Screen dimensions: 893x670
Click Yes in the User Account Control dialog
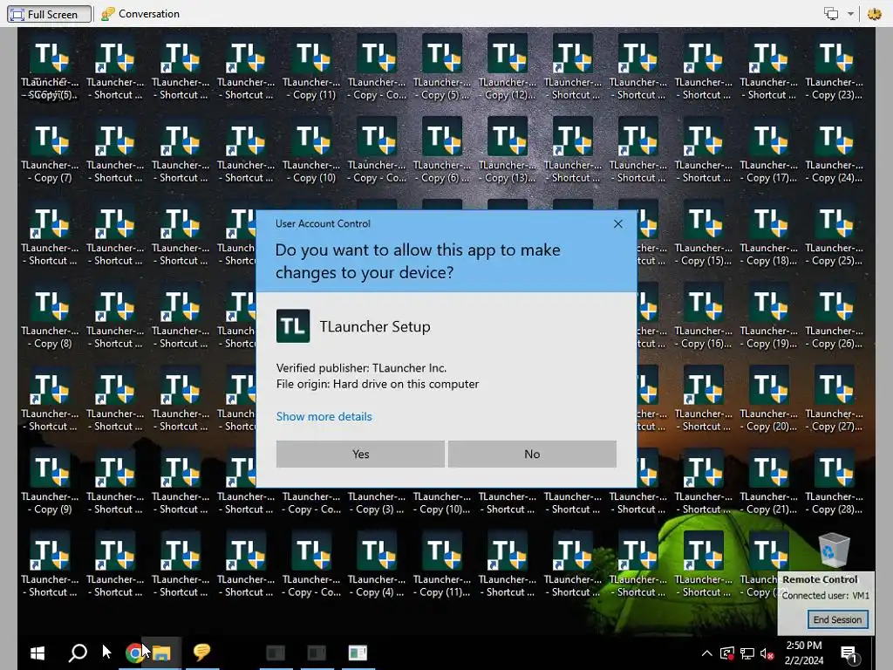pos(360,454)
